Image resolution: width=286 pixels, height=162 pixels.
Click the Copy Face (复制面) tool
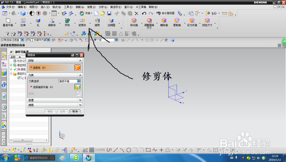pyautogui.click(x=177, y=22)
